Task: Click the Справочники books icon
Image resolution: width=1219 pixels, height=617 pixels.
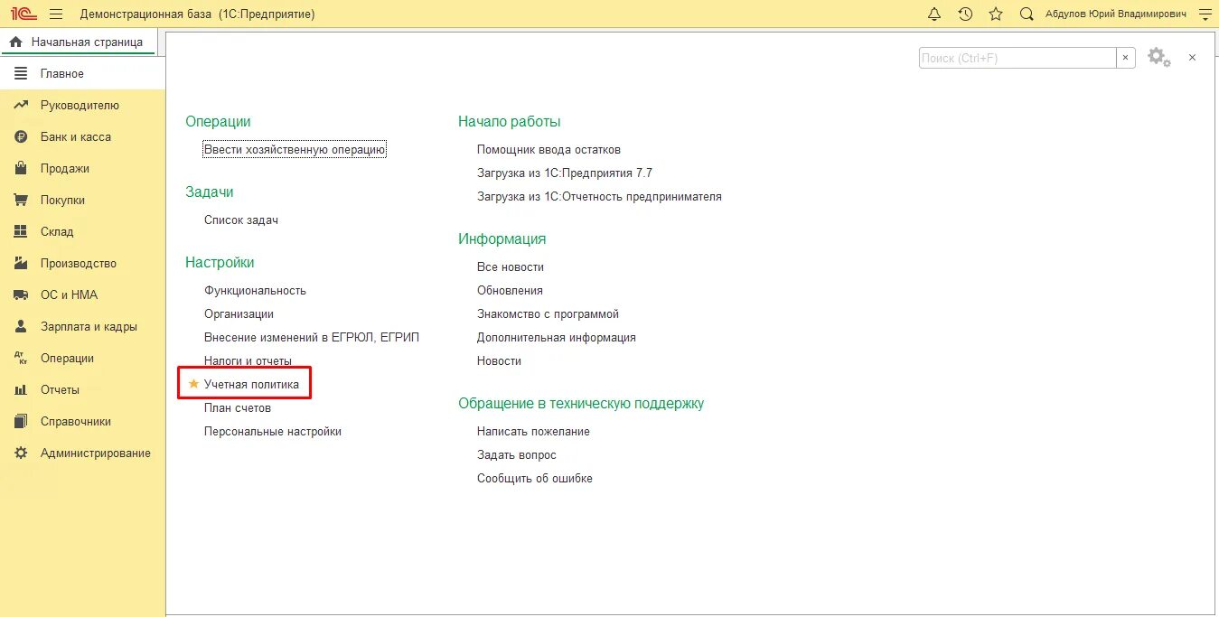Action: (x=21, y=422)
